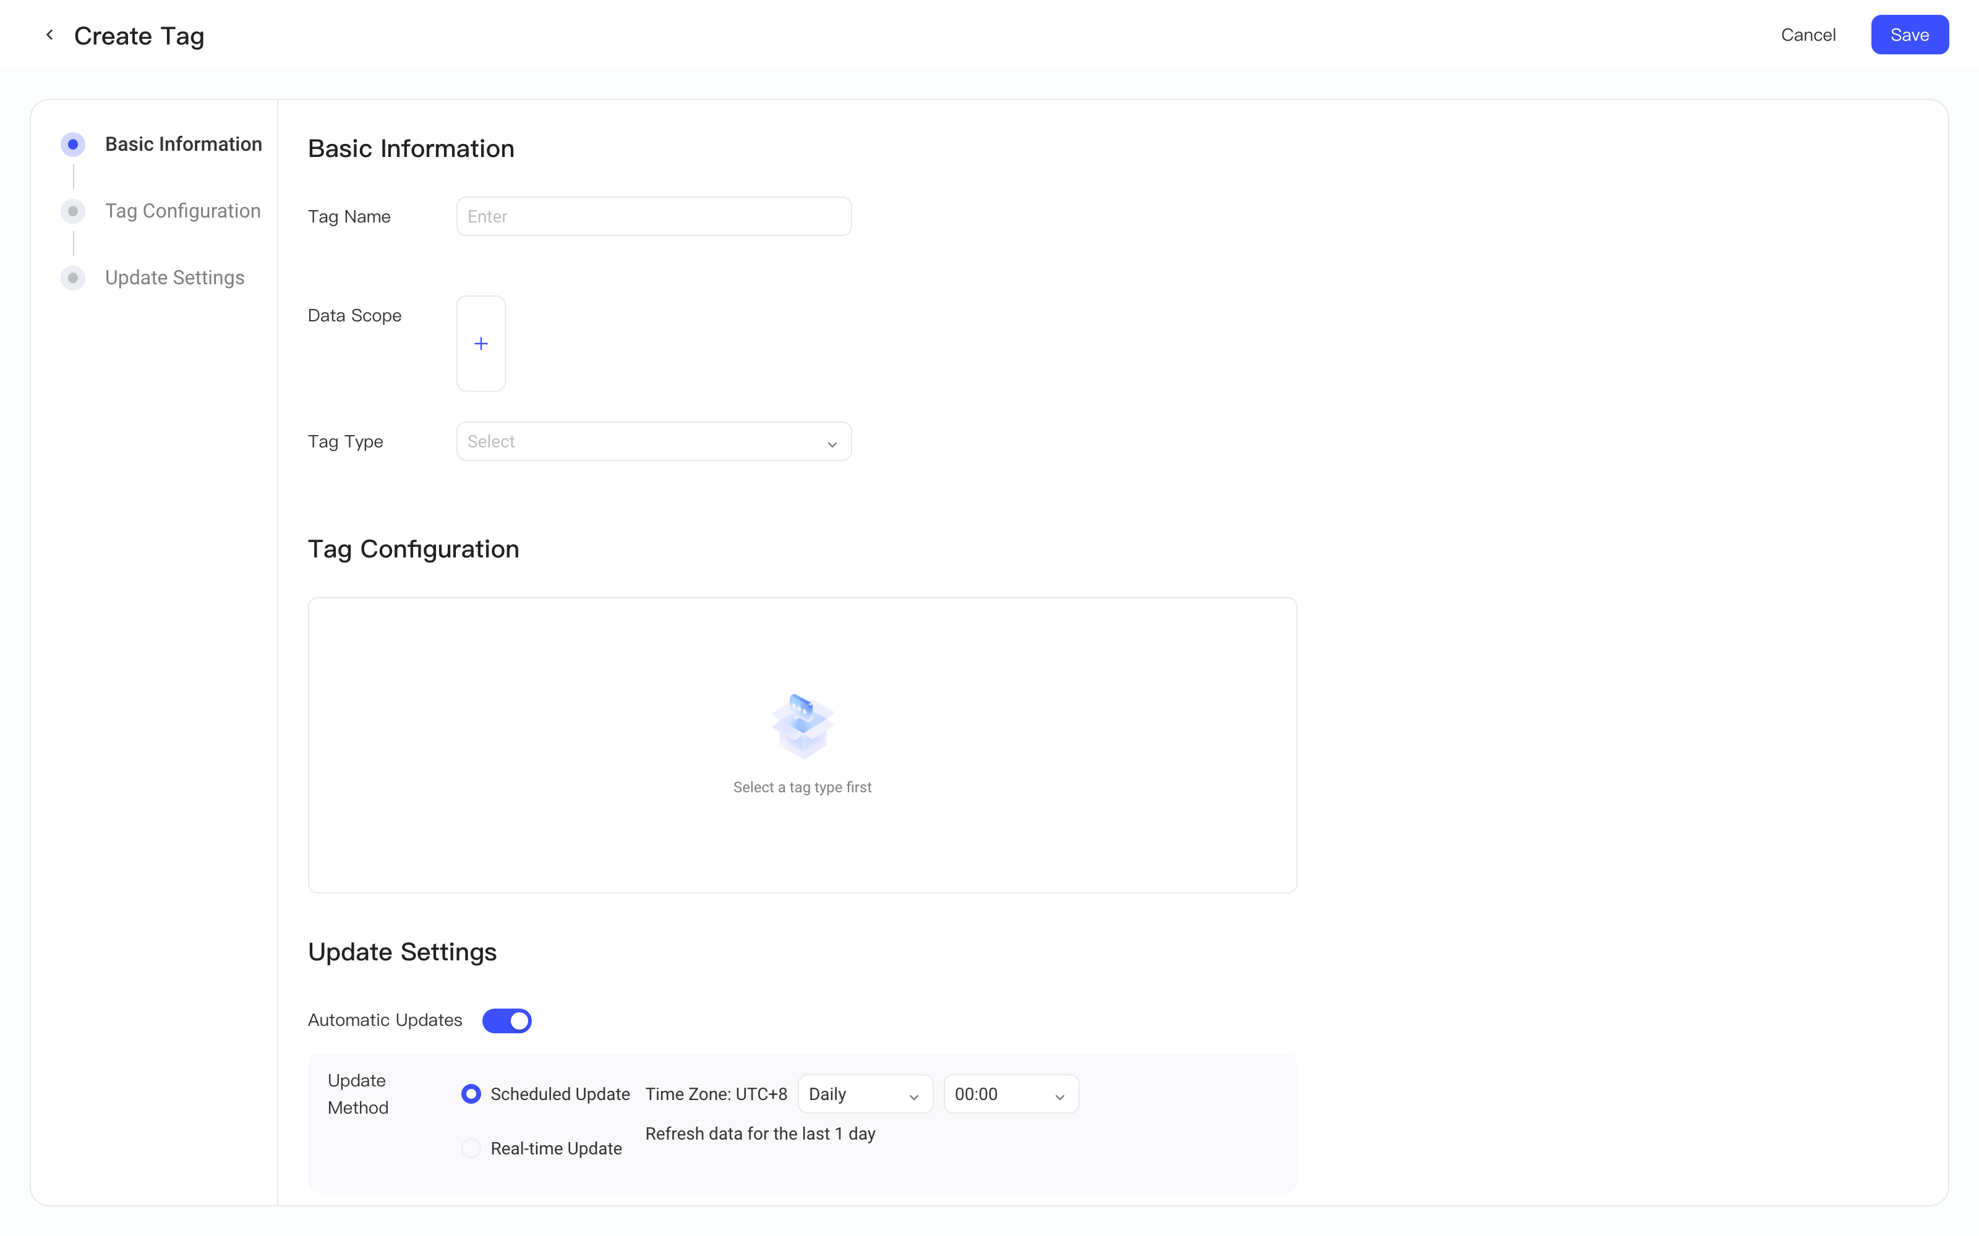This screenshot has width=1979, height=1236.
Task: Jump to Update Settings in the sidebar
Action: [x=174, y=278]
